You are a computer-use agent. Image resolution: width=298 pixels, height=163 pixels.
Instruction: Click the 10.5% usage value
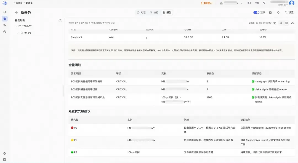(263, 37)
